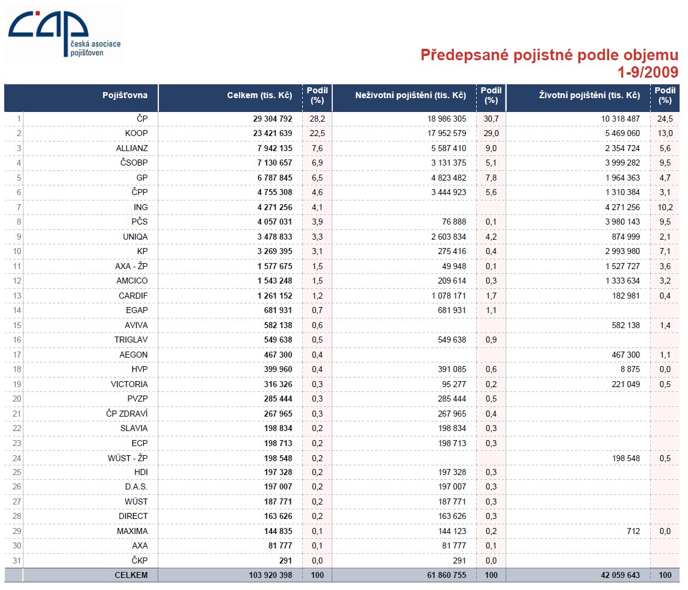The height and width of the screenshot is (590, 688).
Task: Select the ALLIANZ insurer name
Action: (x=132, y=148)
